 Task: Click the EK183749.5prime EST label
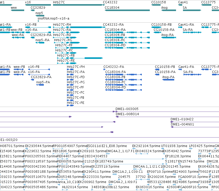click(x=109, y=161)
